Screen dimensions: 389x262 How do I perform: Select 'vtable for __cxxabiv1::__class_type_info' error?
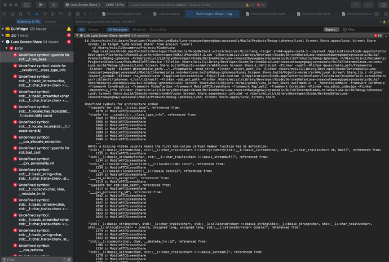coord(37,68)
